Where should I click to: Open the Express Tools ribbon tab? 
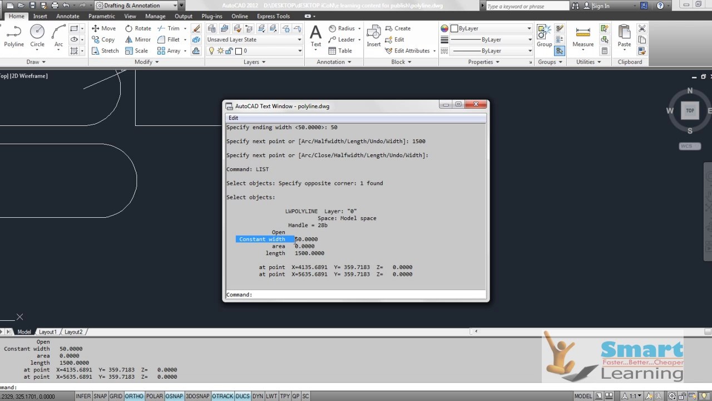[x=273, y=16]
